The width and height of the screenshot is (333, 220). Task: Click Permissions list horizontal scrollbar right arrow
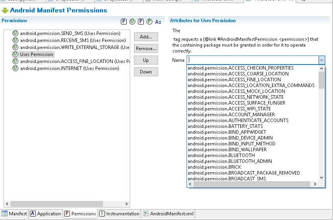pyautogui.click(x=127, y=204)
